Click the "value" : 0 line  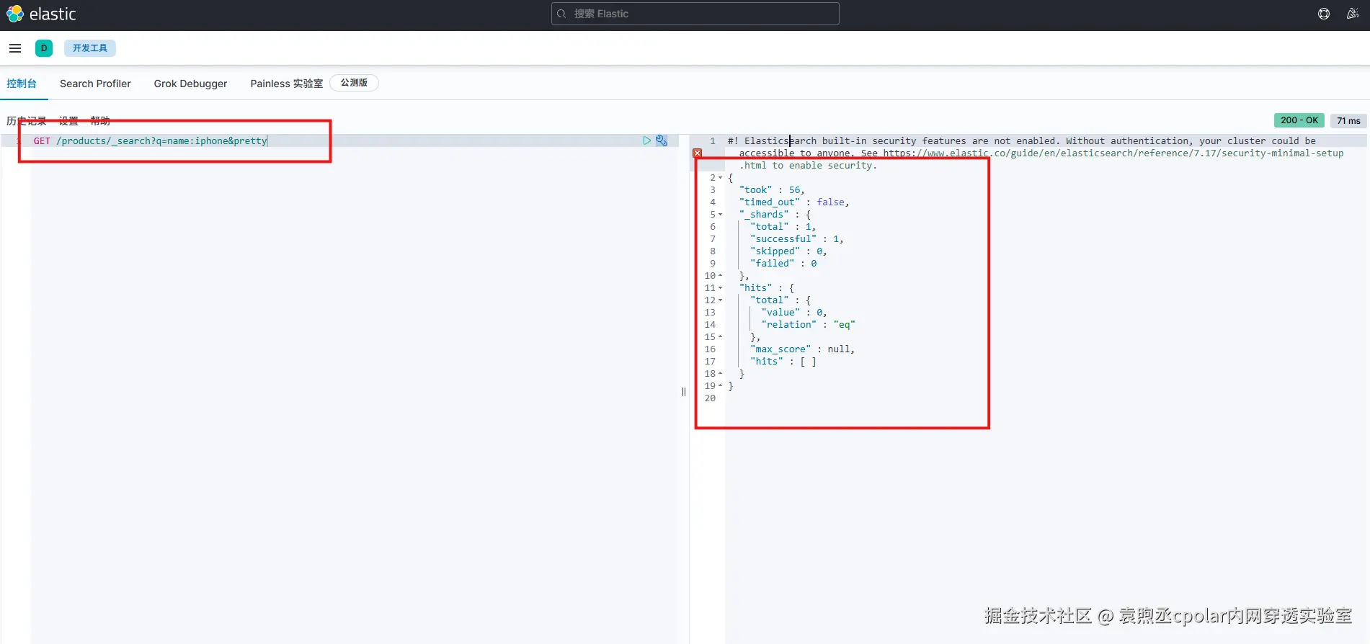794,313
